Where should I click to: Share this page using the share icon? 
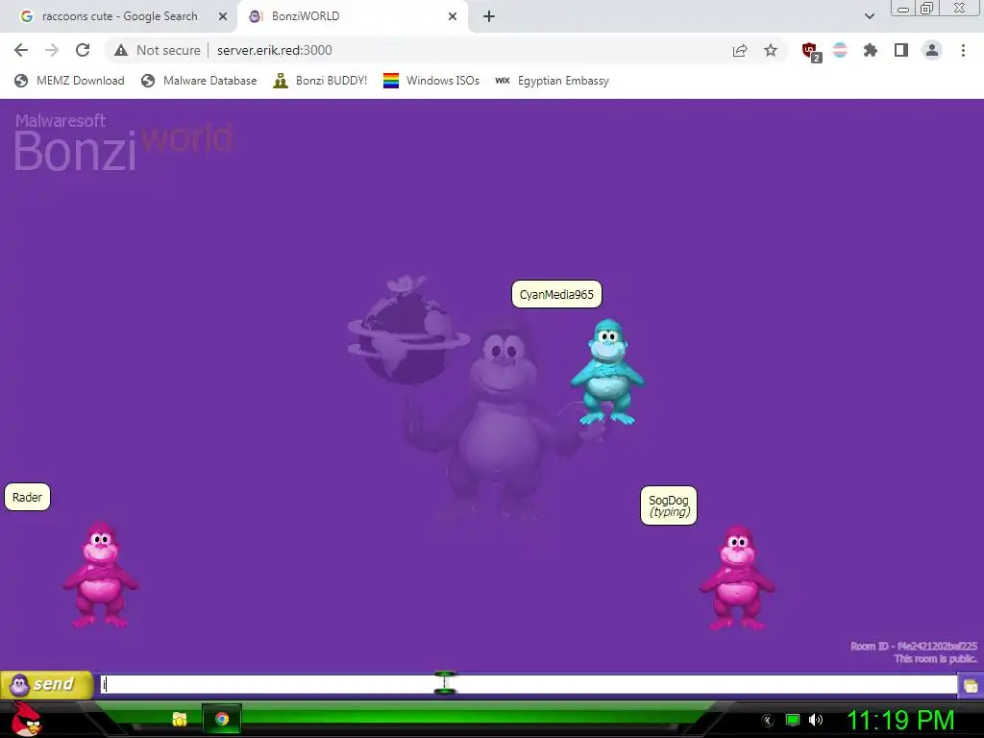[x=740, y=50]
